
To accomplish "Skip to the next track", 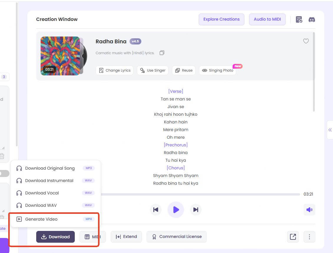I will (x=196, y=210).
